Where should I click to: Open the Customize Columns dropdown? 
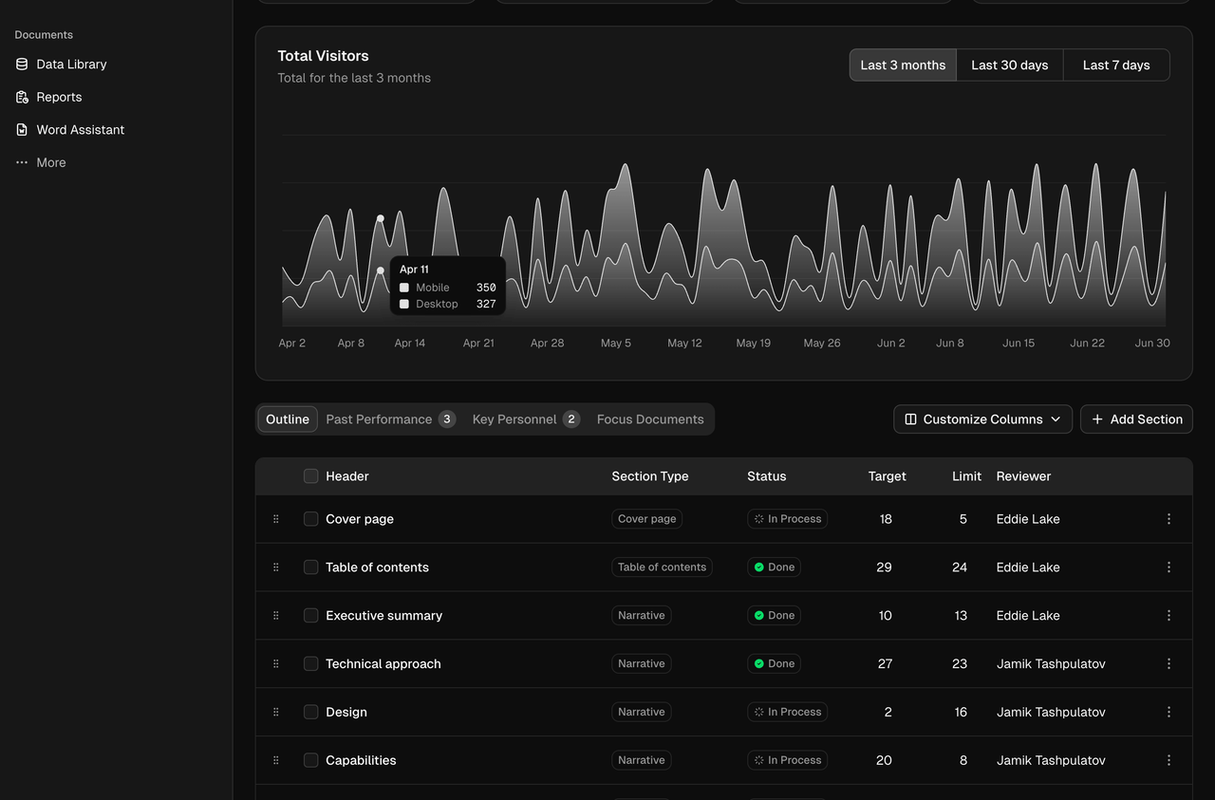(x=982, y=419)
